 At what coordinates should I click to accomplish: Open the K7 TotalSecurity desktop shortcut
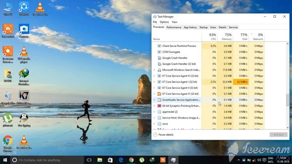tap(24, 98)
